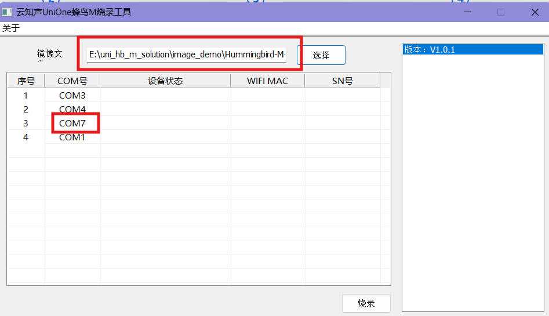The image size is (549, 316).
Task: Click the 烧录 button to start burning
Action: pos(366,303)
